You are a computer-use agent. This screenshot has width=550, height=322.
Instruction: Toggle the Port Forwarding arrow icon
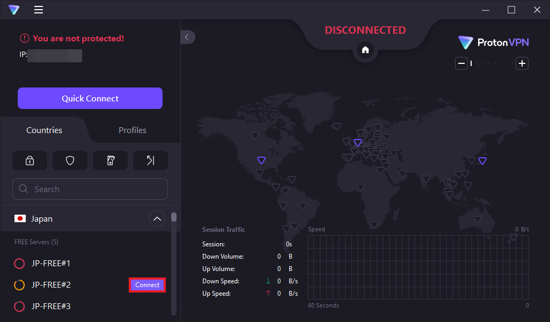(x=150, y=160)
